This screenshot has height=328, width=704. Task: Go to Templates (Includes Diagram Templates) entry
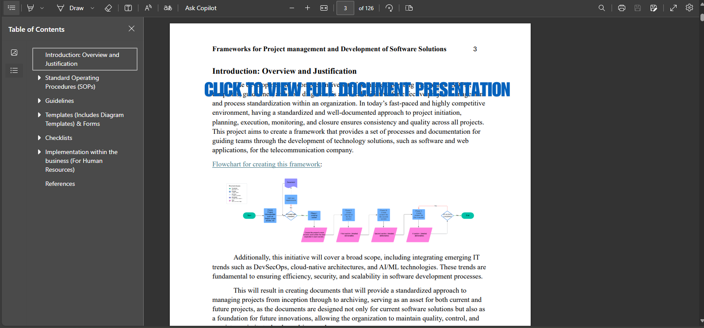[x=84, y=119]
